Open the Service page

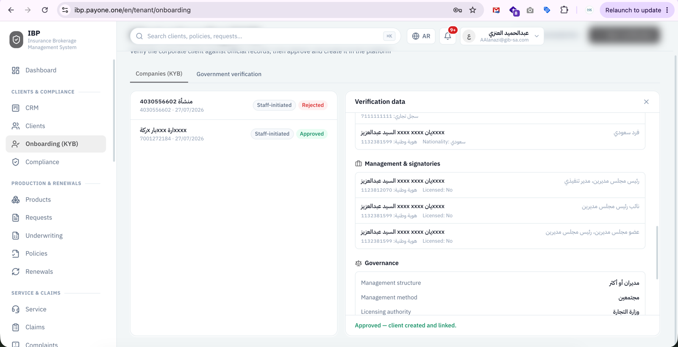click(x=56, y=309)
